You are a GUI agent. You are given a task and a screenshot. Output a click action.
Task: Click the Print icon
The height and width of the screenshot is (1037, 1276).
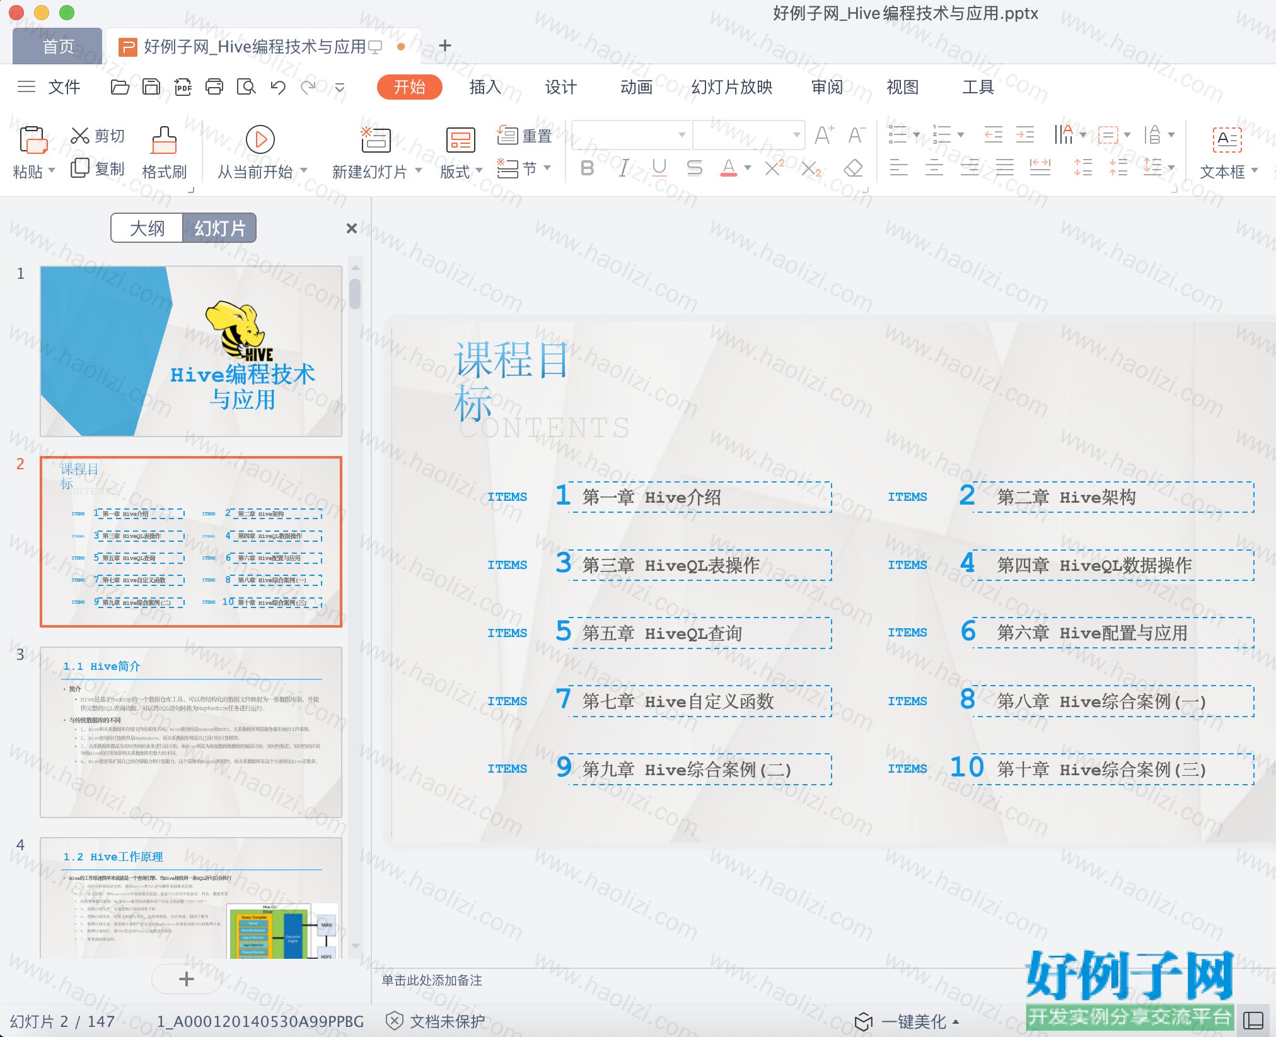214,86
